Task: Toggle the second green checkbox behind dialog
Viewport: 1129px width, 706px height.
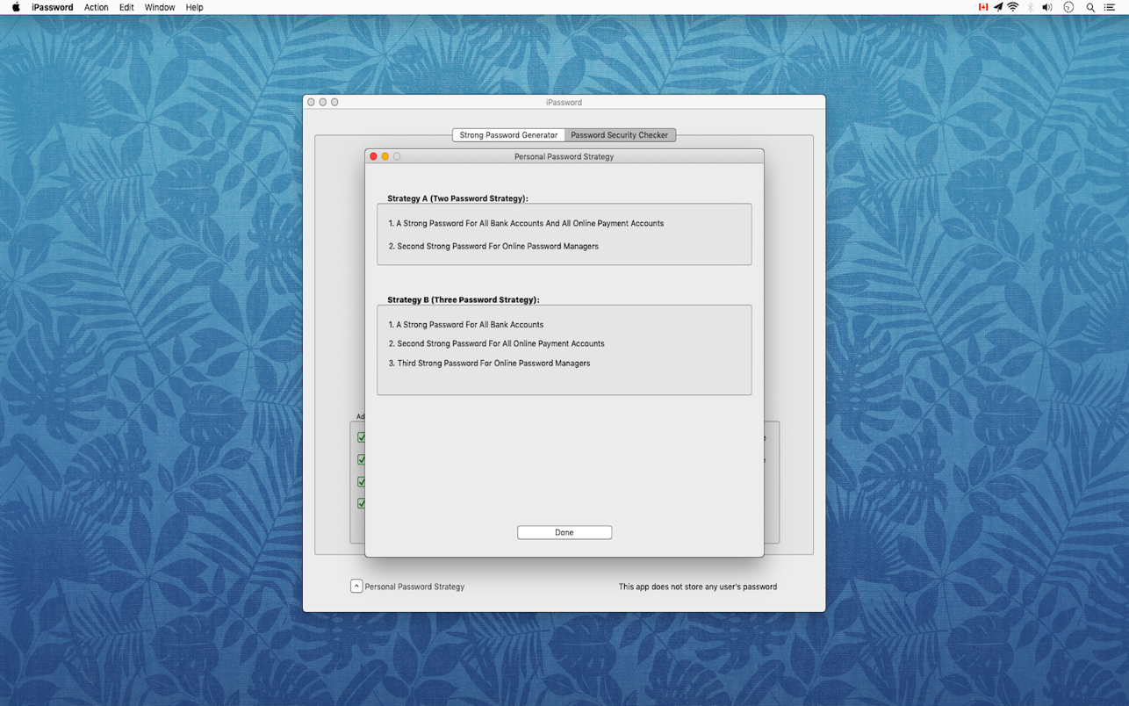Action: click(x=361, y=459)
